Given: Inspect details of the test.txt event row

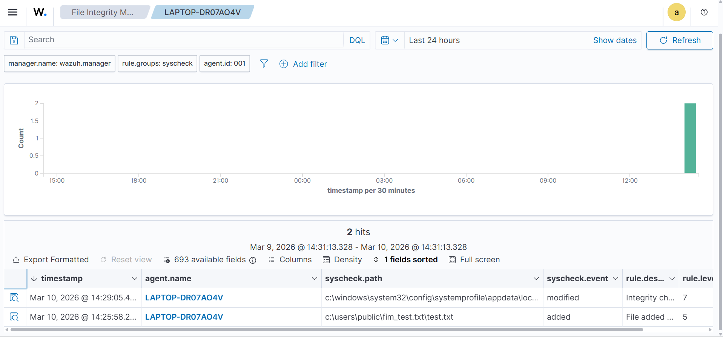Looking at the screenshot, I should pyautogui.click(x=14, y=317).
